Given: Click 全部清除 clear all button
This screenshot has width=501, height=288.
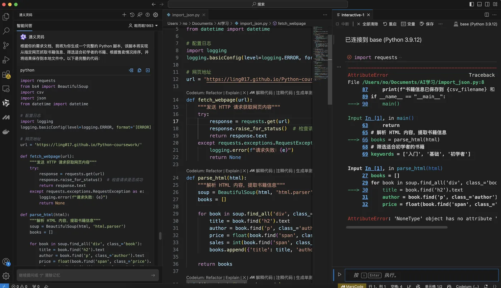Looking at the screenshot, I should 367,24.
